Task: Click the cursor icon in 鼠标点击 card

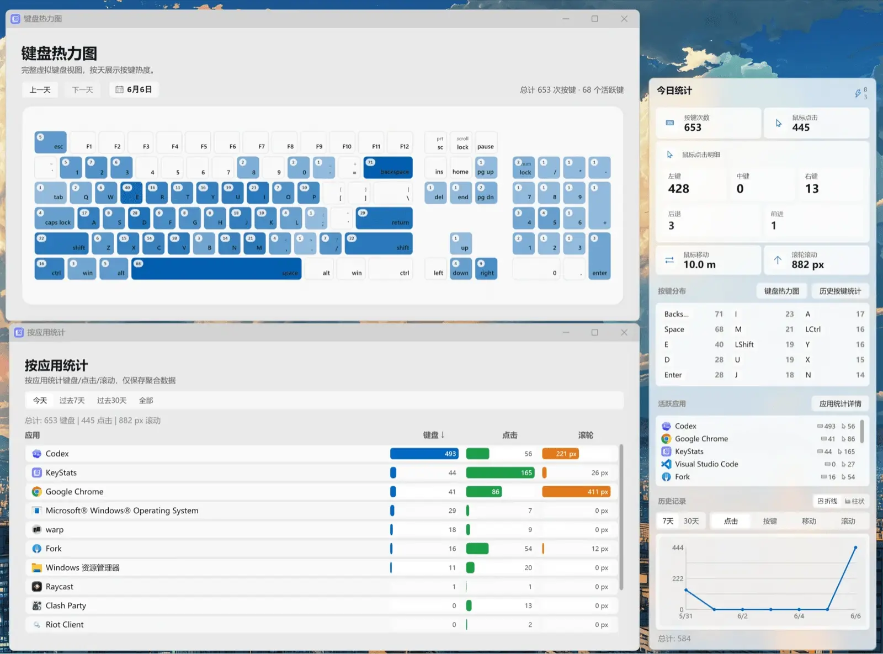Action: tap(779, 123)
